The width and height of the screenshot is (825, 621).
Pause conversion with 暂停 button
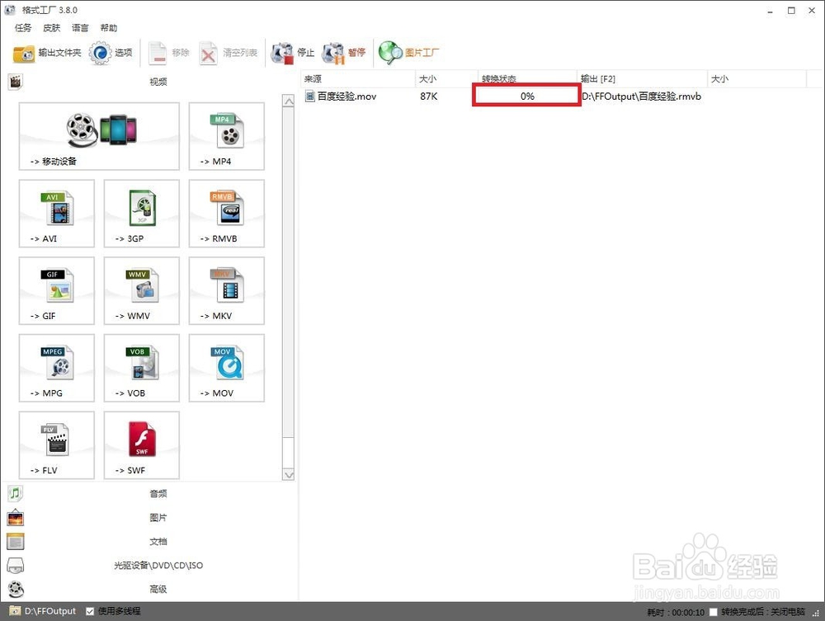click(x=344, y=53)
